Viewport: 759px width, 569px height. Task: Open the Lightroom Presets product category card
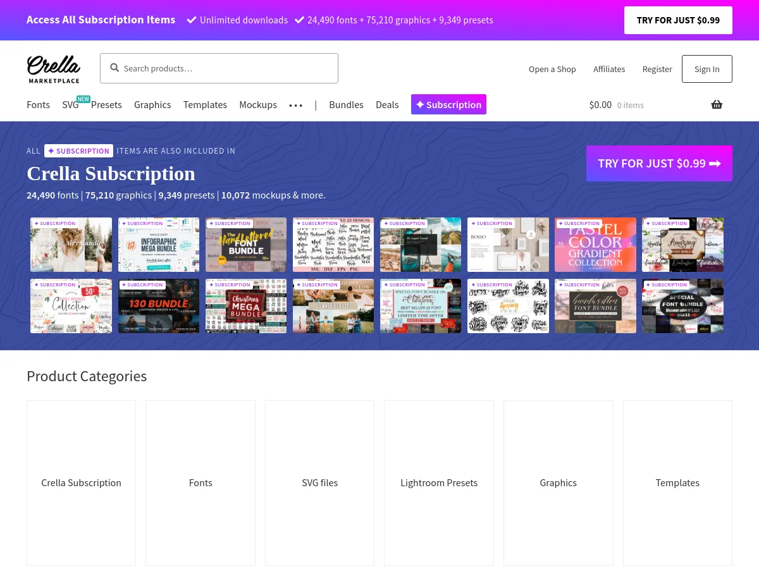(x=439, y=482)
